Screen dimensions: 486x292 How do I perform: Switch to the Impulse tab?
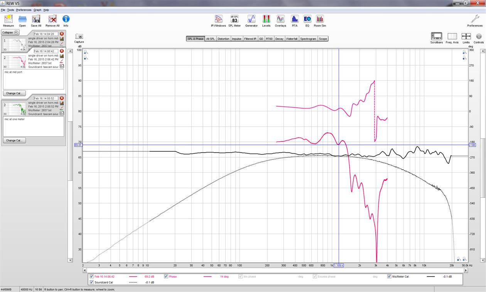(237, 39)
